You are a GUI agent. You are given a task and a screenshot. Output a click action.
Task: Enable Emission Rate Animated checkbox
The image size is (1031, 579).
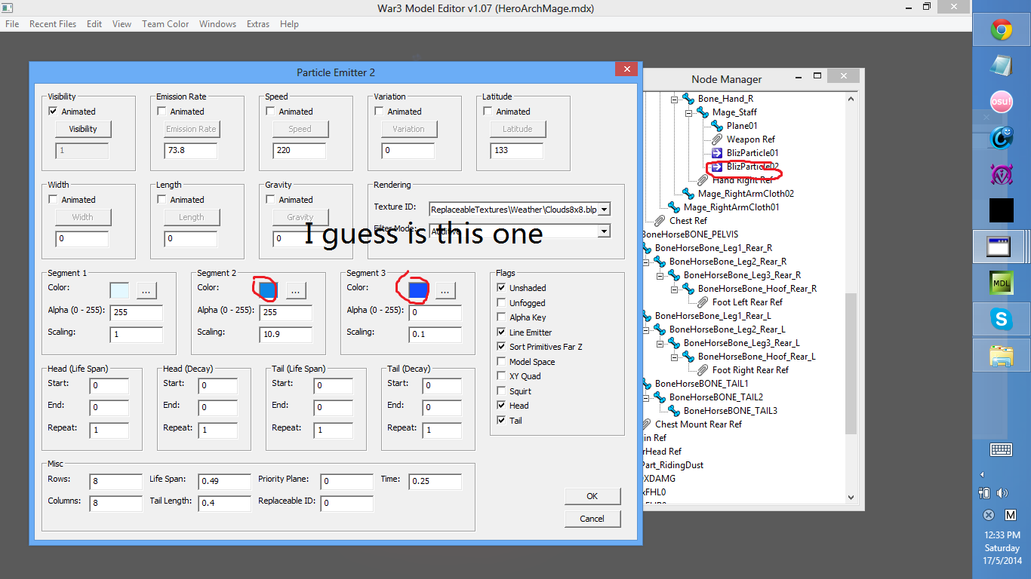click(162, 112)
